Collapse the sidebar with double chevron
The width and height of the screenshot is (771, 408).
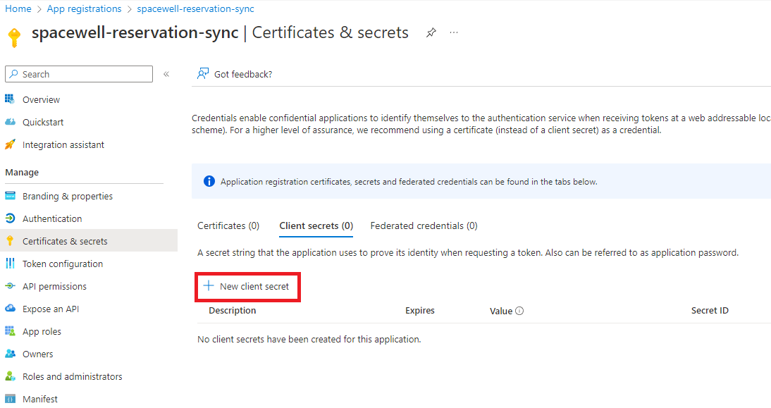(166, 74)
